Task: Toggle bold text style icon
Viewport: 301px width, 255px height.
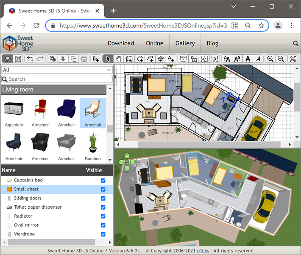Action: tap(248, 59)
